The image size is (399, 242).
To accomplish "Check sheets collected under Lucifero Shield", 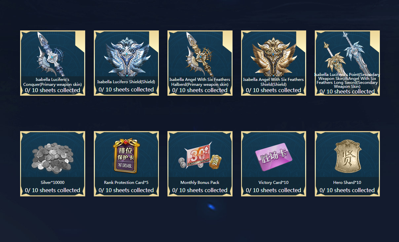I will 126,89.
